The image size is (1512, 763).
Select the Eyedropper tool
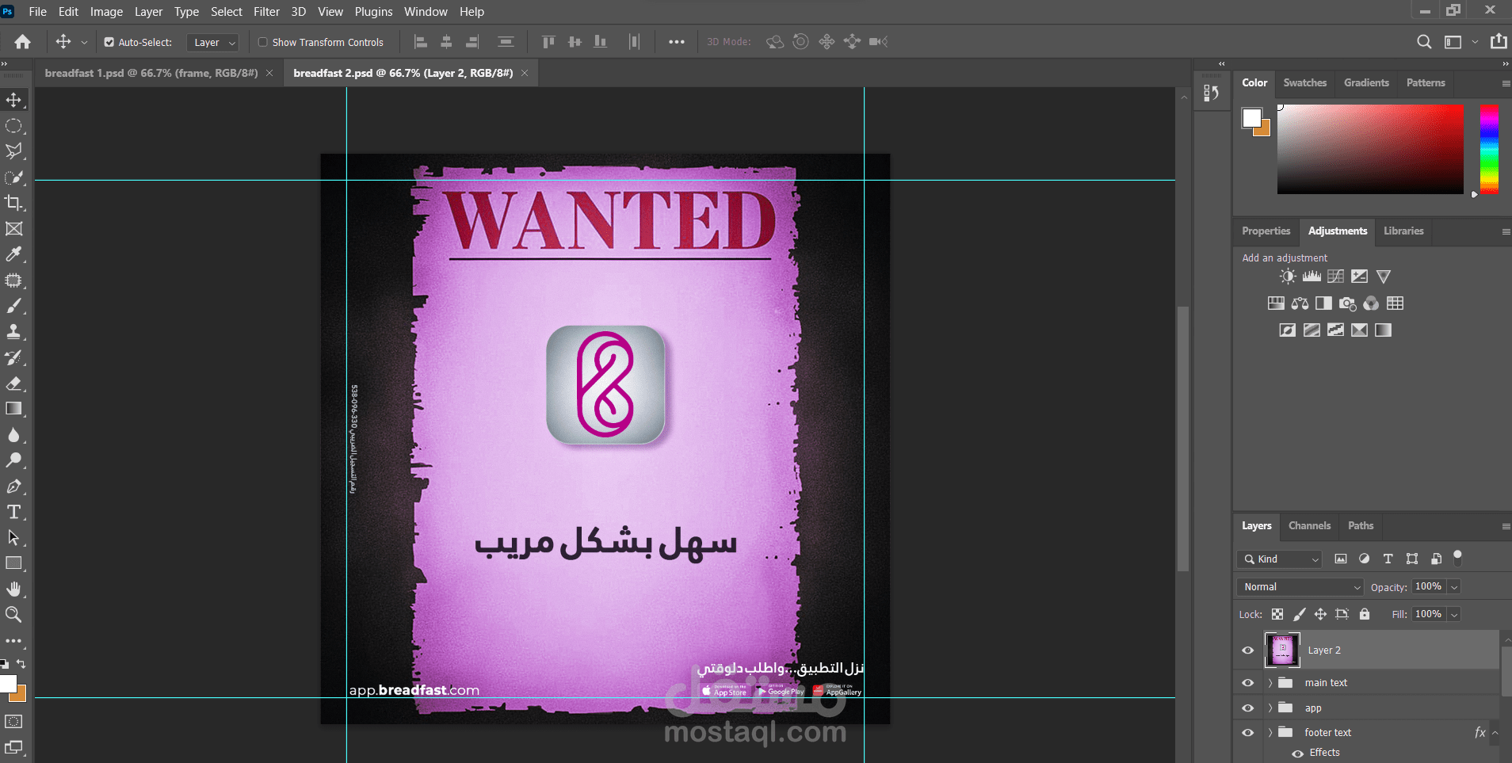point(13,254)
